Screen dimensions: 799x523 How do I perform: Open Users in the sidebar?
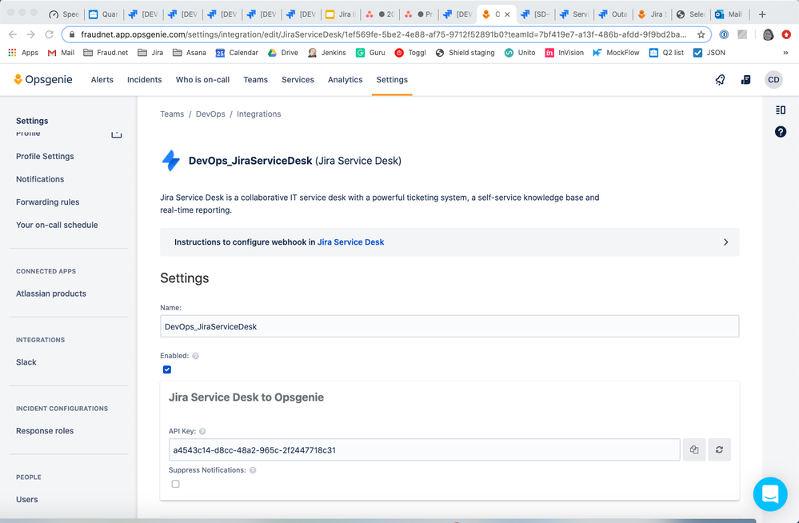(x=26, y=500)
